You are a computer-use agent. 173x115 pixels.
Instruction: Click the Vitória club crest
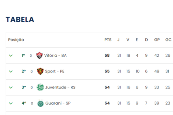(x=40, y=55)
